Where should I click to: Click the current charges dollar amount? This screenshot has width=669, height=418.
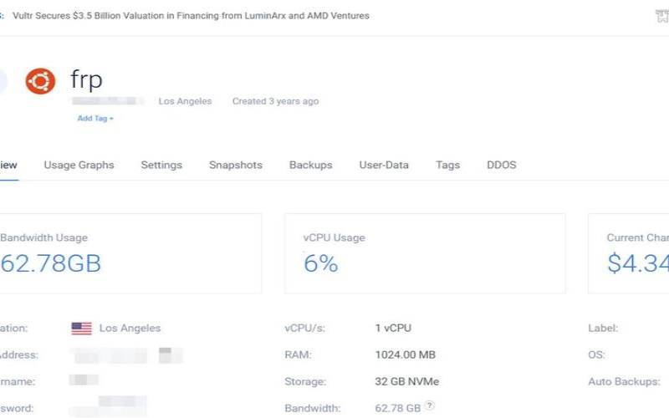click(638, 263)
